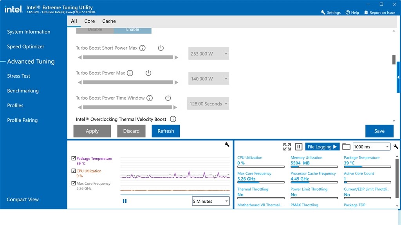Open Profiles in sidebar
Viewport: 401px width, 225px height.
click(x=15, y=105)
